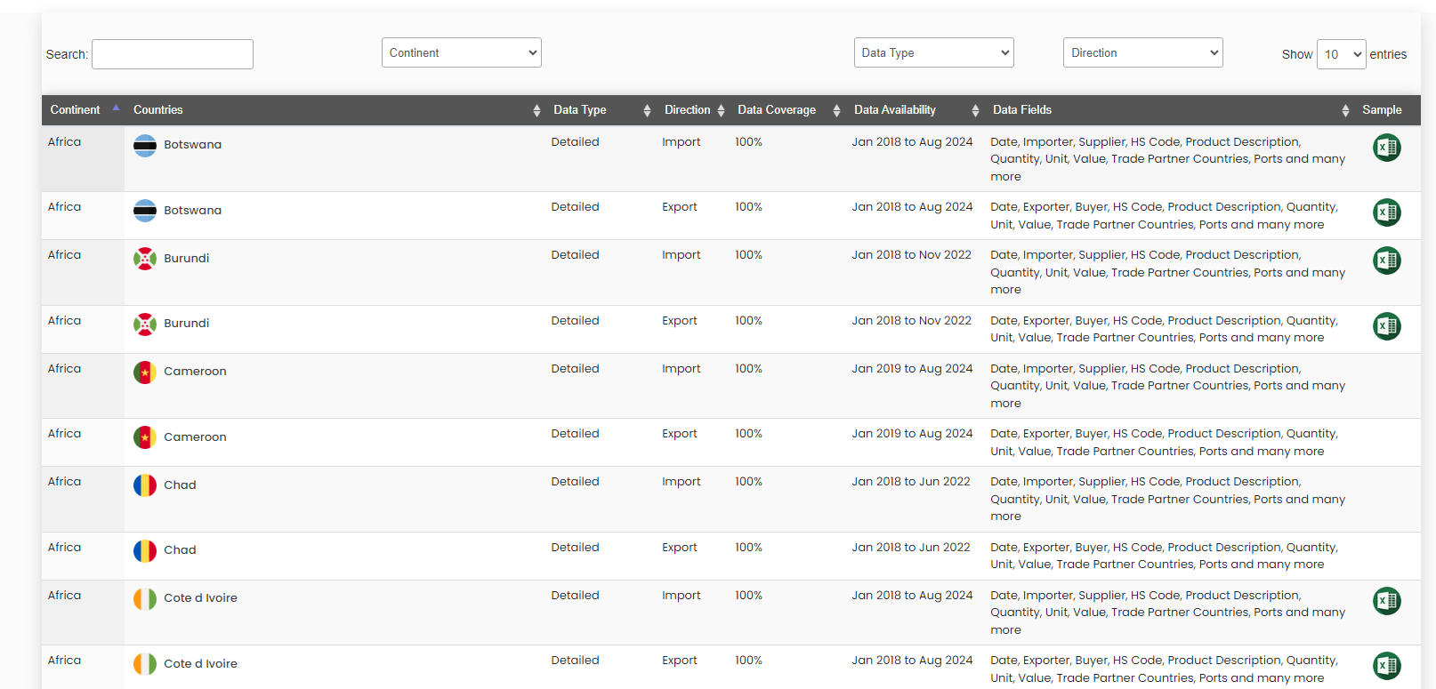Click Burundi flag icon in Import row
Image resolution: width=1436 pixels, height=689 pixels.
[145, 259]
